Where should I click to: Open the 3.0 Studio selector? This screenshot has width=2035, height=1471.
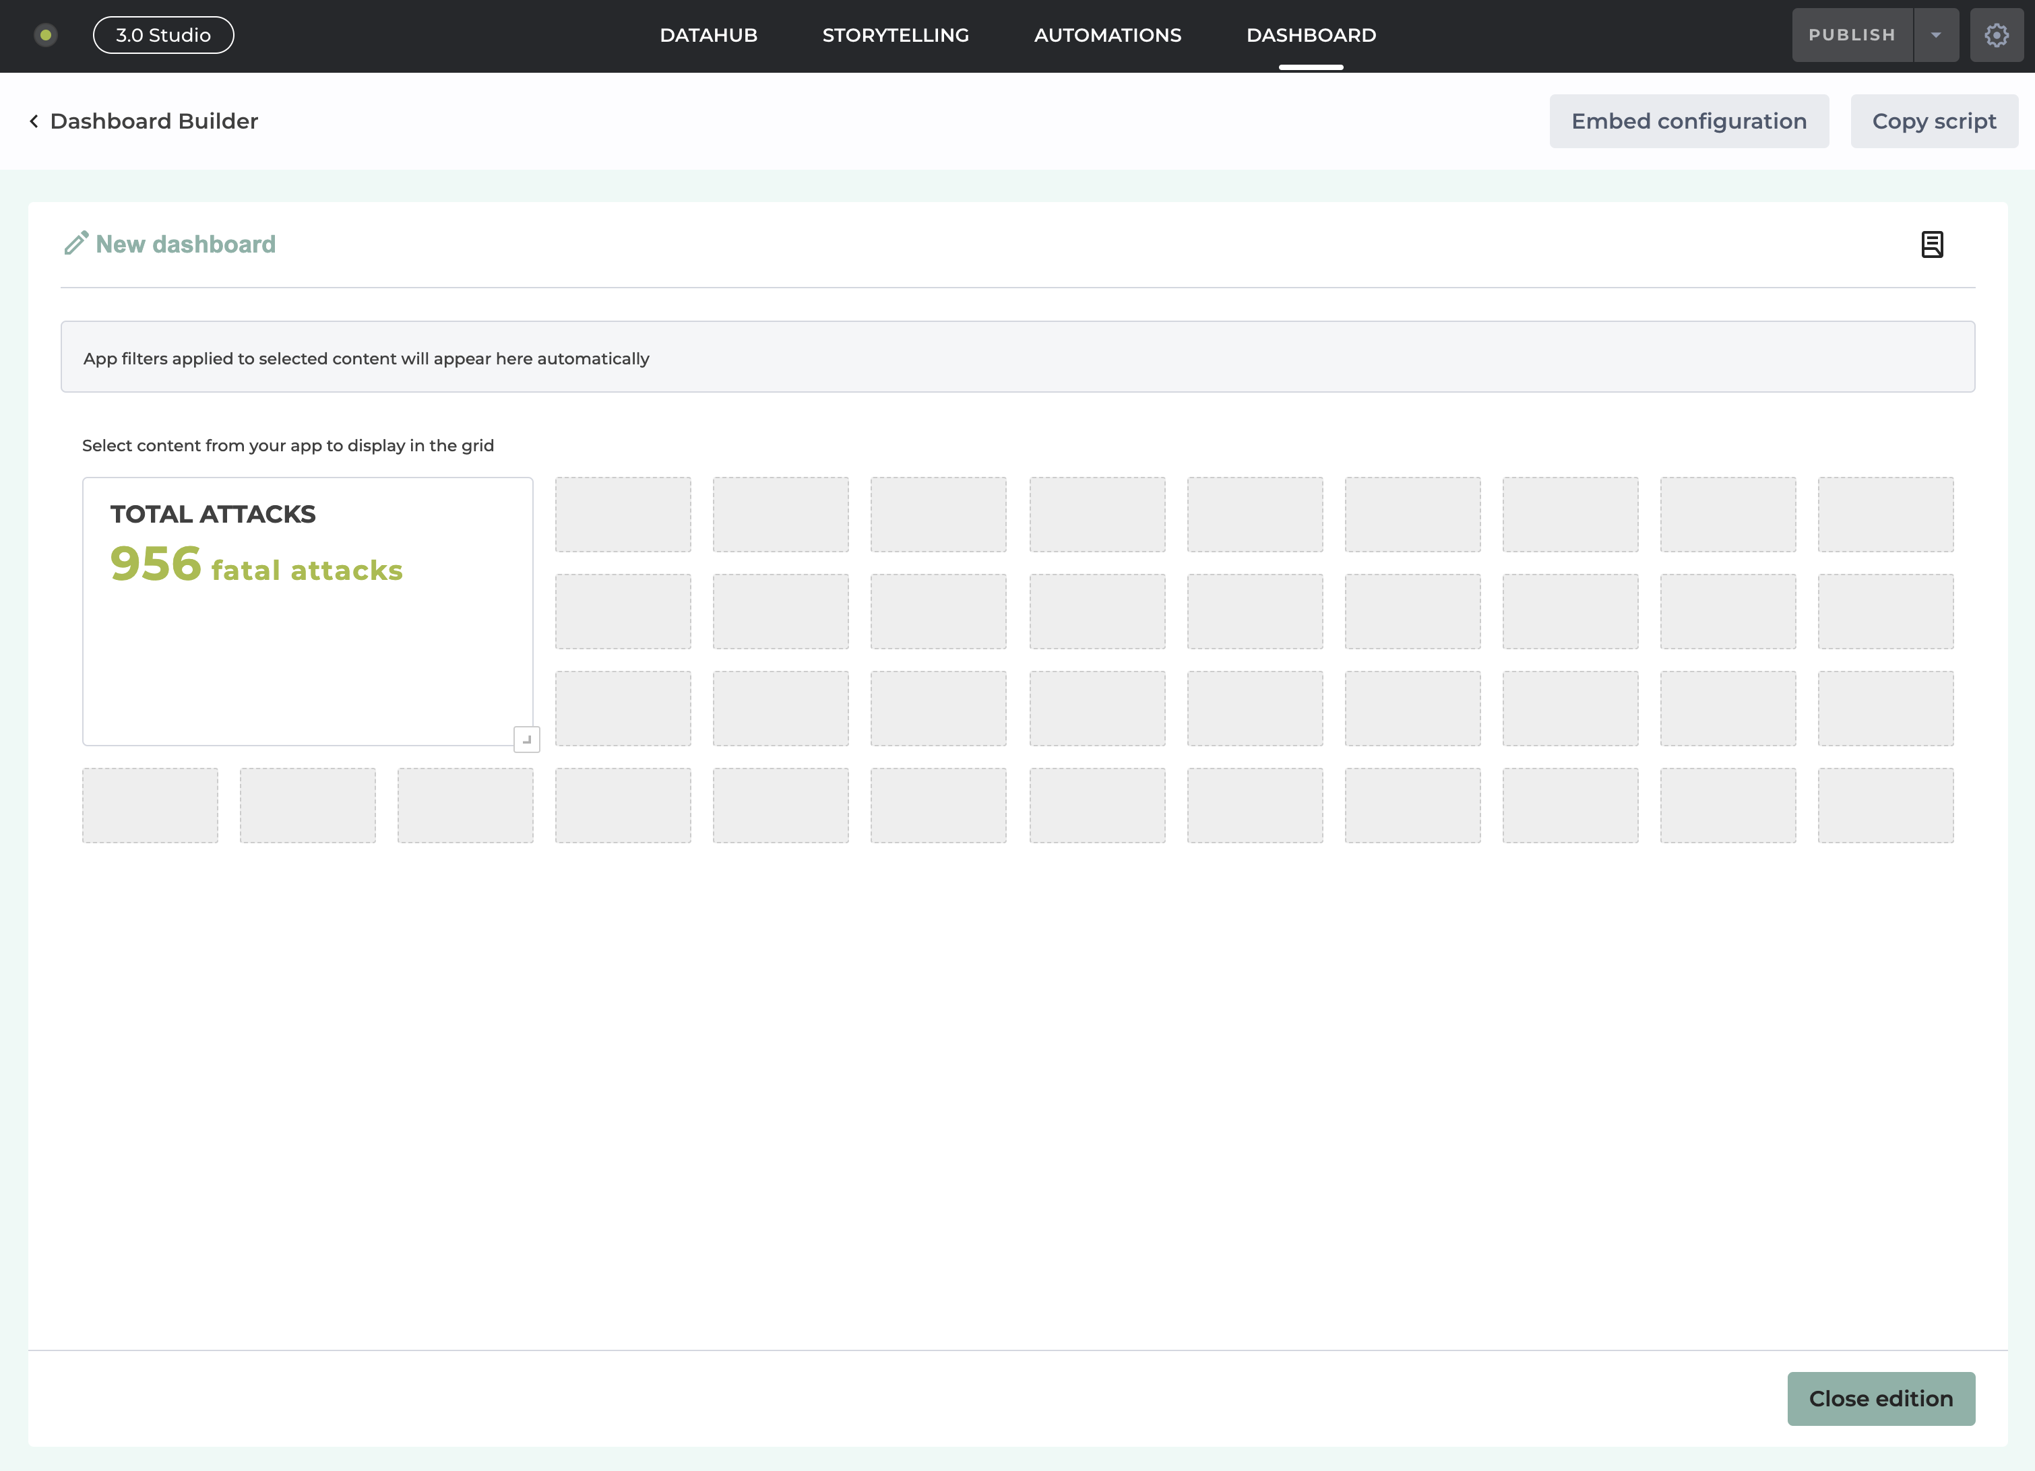pyautogui.click(x=163, y=35)
